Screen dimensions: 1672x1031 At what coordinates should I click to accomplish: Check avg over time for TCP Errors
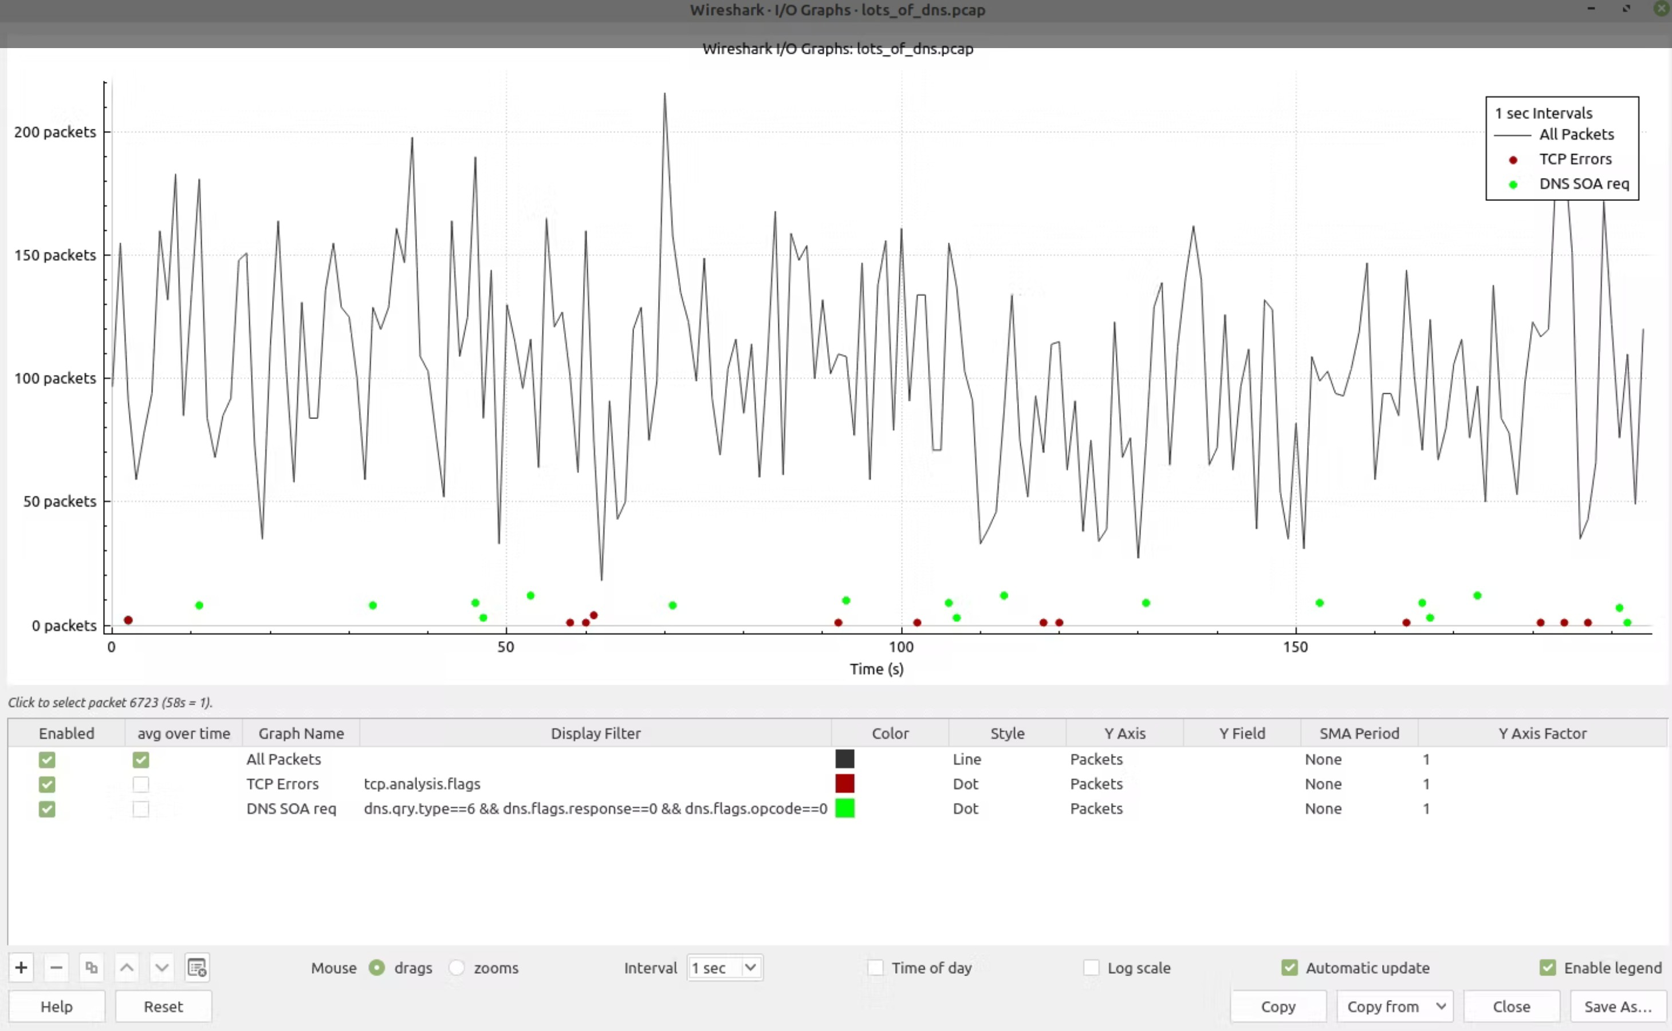click(x=141, y=784)
